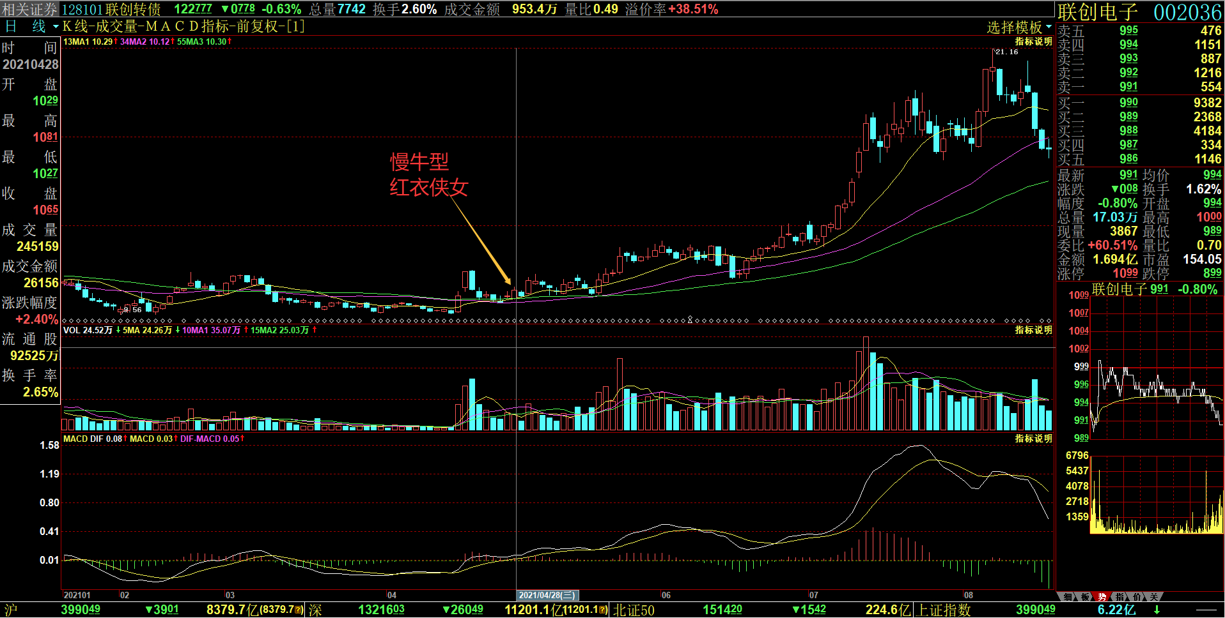The height and width of the screenshot is (618, 1225).
Task: Click the 21.16 high price marker
Action: click(1006, 52)
